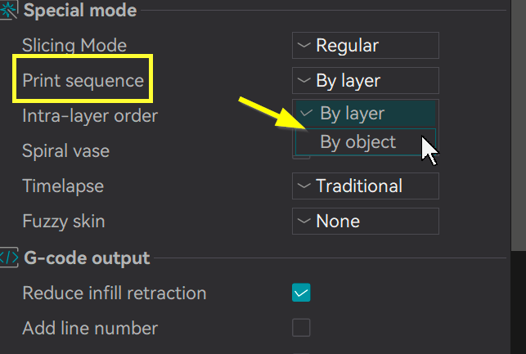The width and height of the screenshot is (526, 354).
Task: Click the 'Print sequence' setting label
Action: tap(83, 80)
